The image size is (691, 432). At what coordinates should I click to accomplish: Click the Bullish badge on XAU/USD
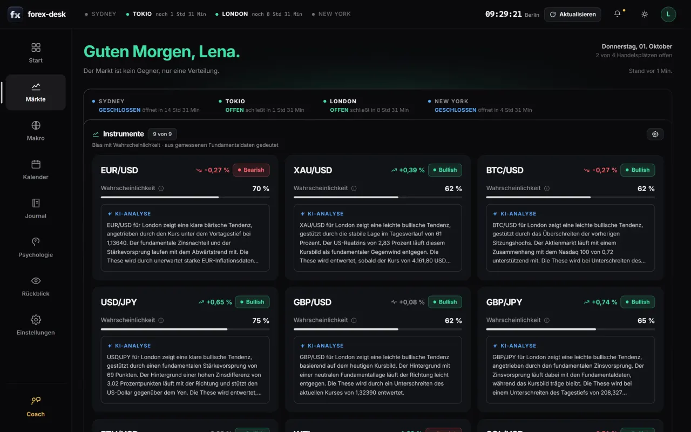tap(445, 170)
